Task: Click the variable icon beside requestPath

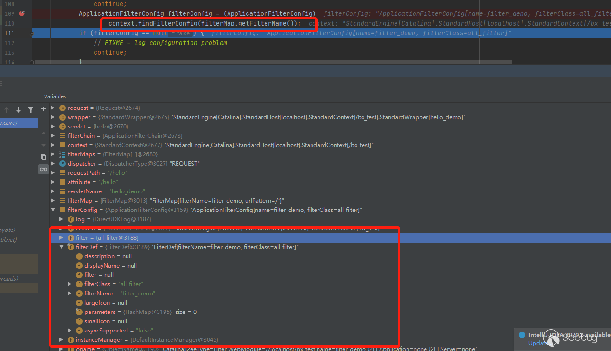Action: [x=63, y=173]
